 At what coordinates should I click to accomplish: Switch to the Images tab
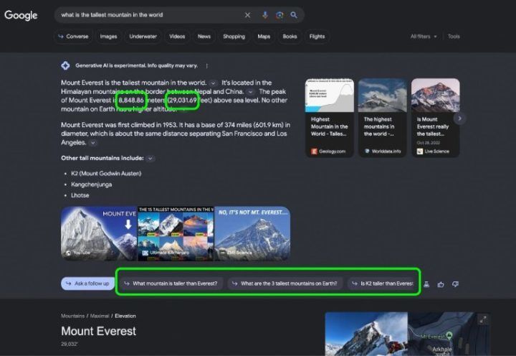coord(109,37)
